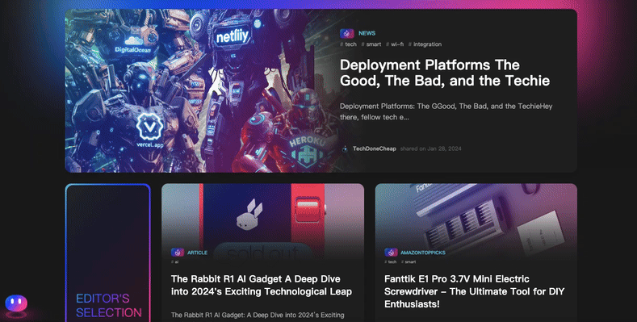
Task: Open the AMAZONTOPPICKS category link
Action: pos(423,253)
